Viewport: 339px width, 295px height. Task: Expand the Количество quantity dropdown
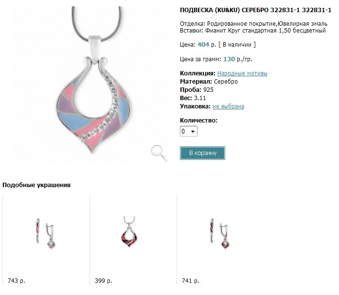189,131
